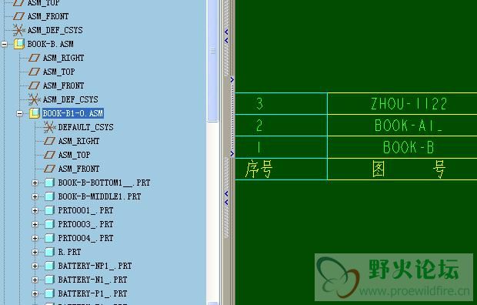This screenshot has width=477, height=305.
Task: Click the BOOK-B.ASM assembly icon
Action: [x=19, y=44]
